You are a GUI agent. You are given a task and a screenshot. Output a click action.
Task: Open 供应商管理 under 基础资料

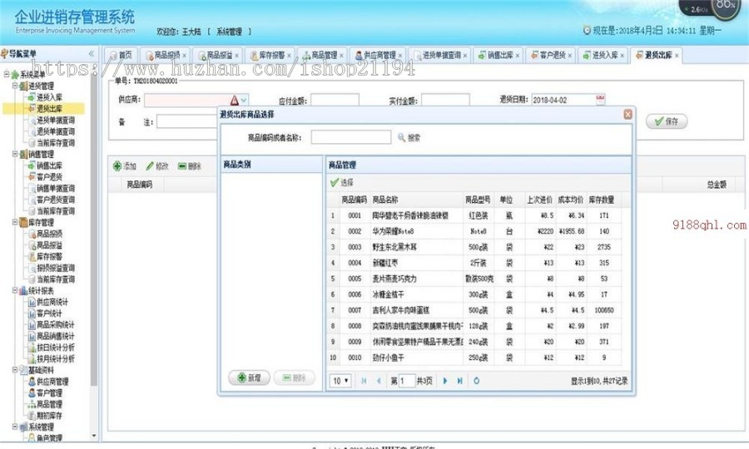click(x=52, y=382)
